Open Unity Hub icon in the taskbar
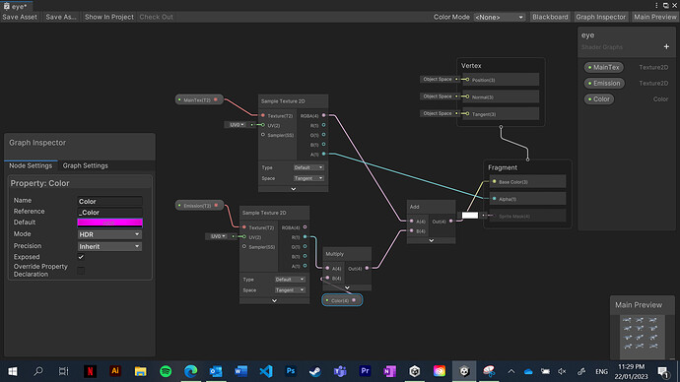The image size is (680, 382). [x=415, y=371]
